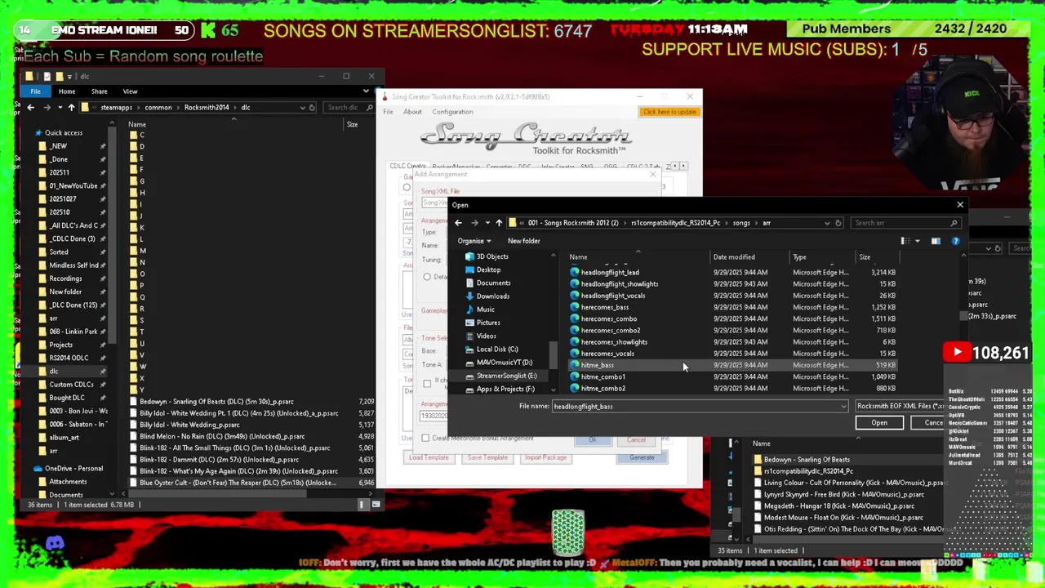The height and width of the screenshot is (588, 1045).
Task: Click the Open dialog back arrow
Action: (x=458, y=223)
